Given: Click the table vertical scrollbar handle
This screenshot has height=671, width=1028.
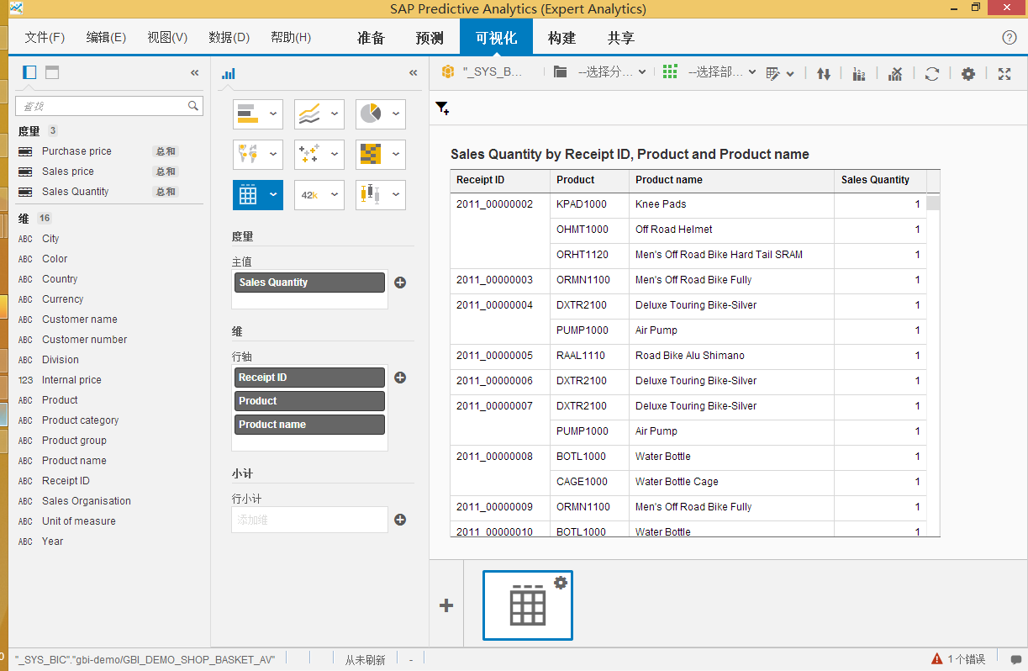Looking at the screenshot, I should click(933, 203).
